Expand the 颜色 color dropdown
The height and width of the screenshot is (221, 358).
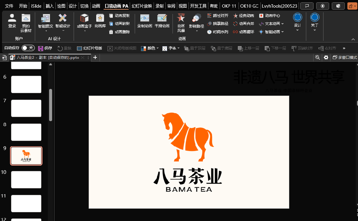point(157,48)
